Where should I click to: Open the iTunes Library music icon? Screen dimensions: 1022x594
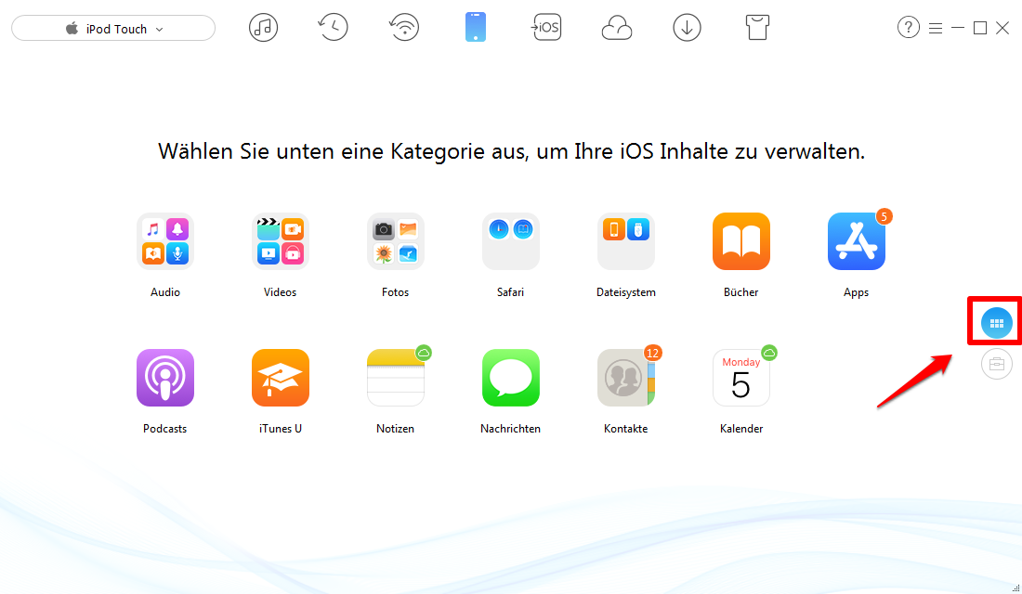263,27
